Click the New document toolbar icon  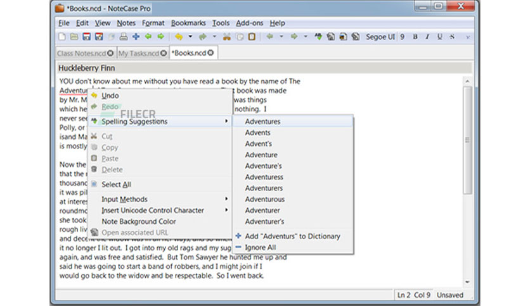[62, 37]
